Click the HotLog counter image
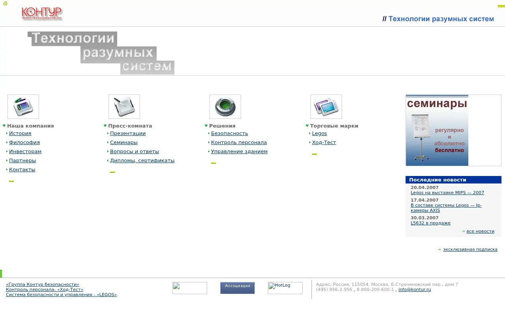This screenshot has width=505, height=315. (285, 288)
